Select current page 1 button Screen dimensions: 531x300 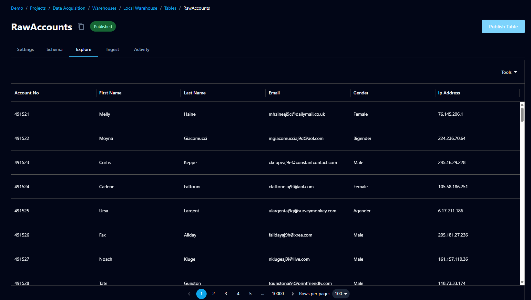click(201, 294)
